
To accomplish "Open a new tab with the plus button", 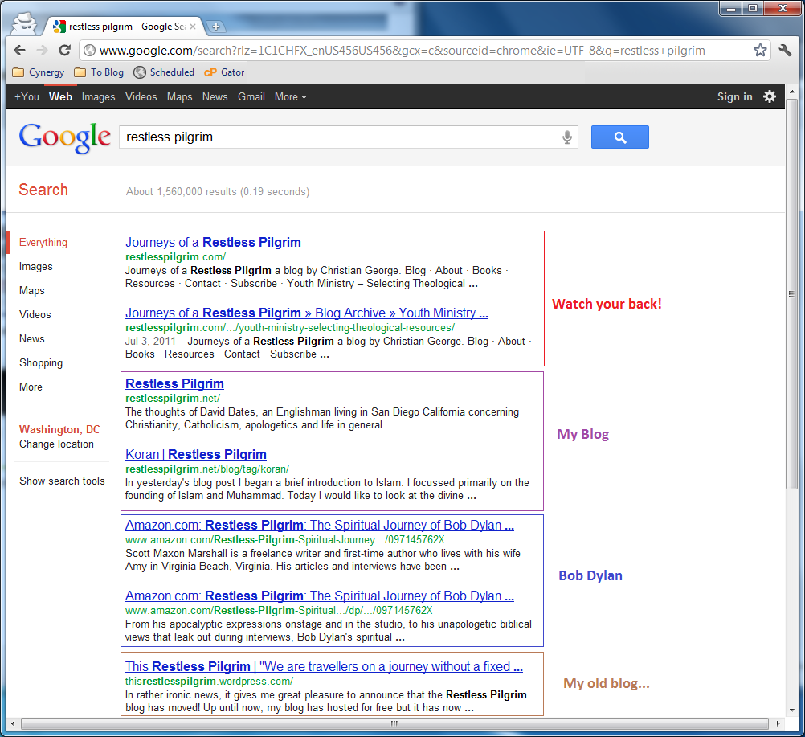I will coord(216,27).
